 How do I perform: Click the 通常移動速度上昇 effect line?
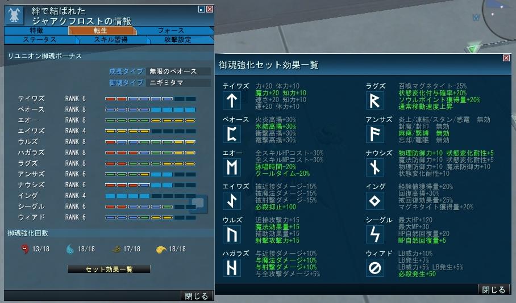pos(426,107)
